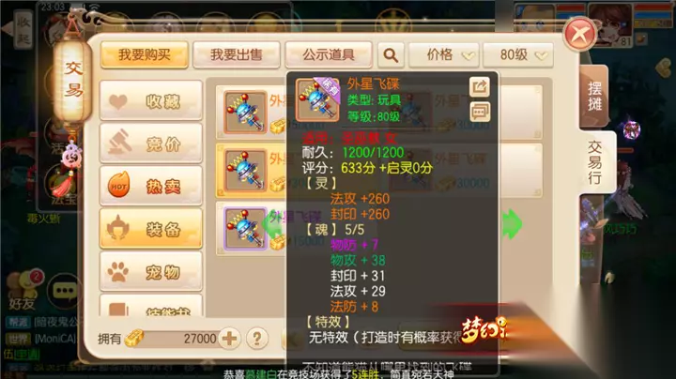Select the 宠物 pets category

(151, 272)
